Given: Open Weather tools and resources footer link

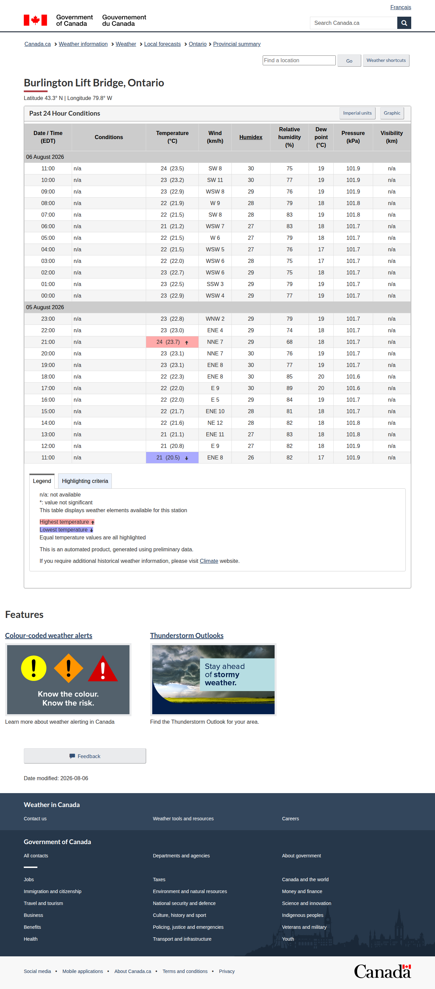Looking at the screenshot, I should (x=183, y=819).
